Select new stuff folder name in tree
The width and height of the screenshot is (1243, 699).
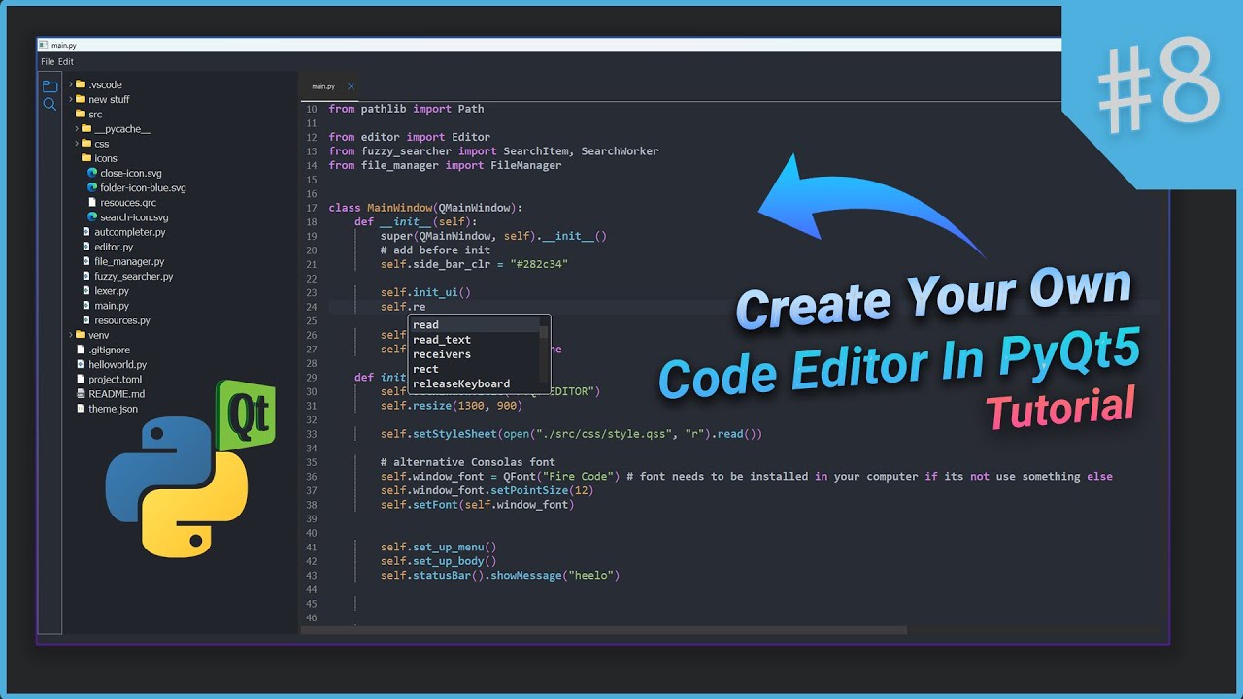pyautogui.click(x=109, y=99)
